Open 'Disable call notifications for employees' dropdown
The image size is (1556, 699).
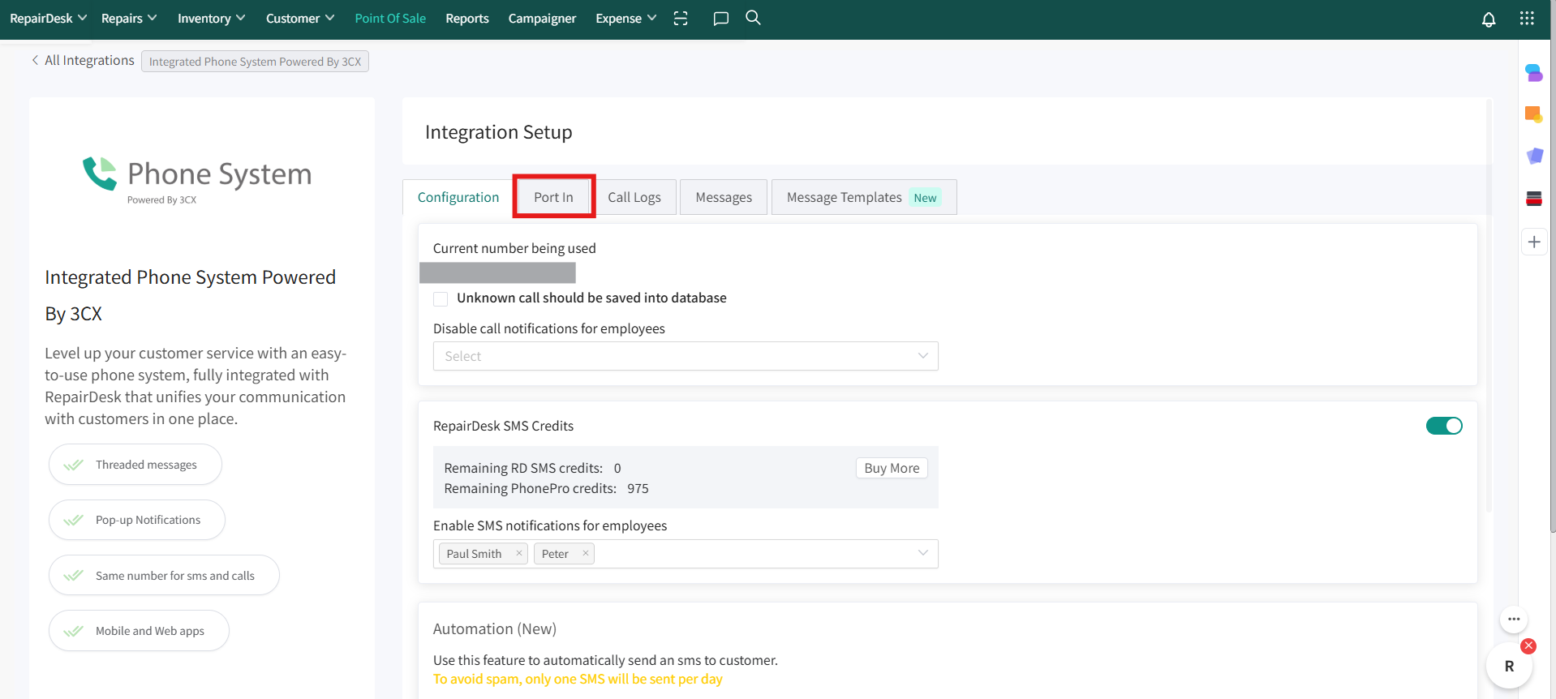(685, 356)
